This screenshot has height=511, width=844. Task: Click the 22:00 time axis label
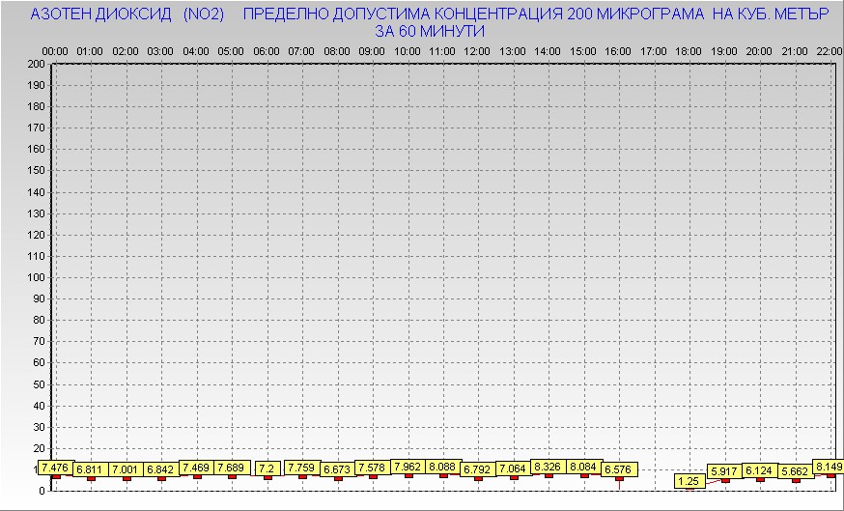(x=830, y=52)
